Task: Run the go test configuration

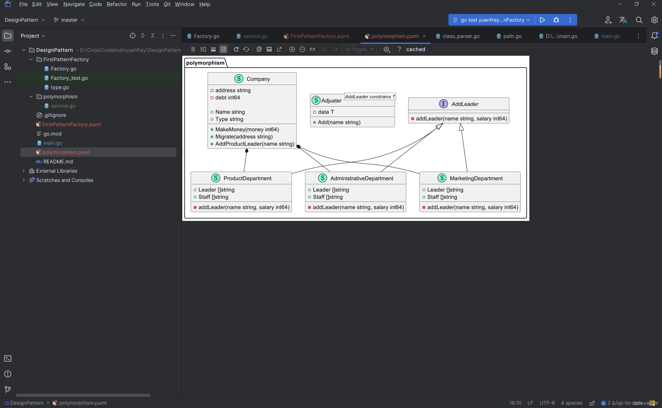Action: click(542, 20)
